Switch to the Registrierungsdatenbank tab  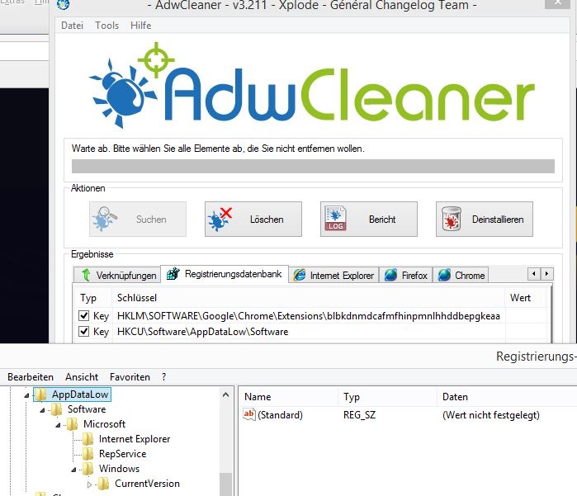click(225, 274)
